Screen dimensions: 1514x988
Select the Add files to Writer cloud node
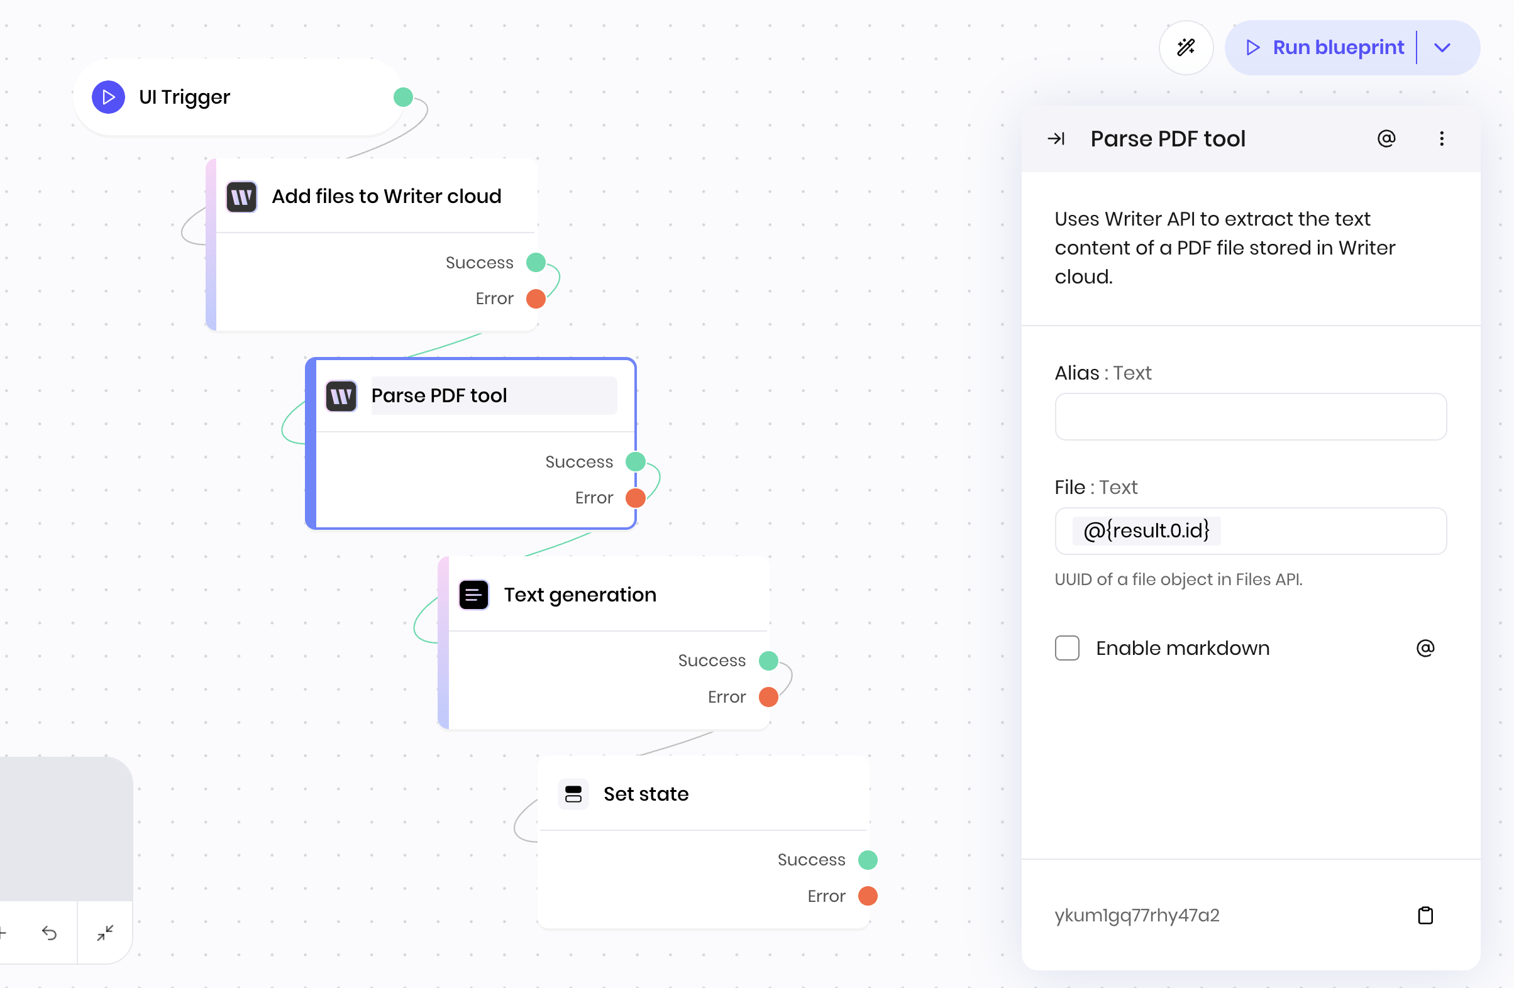point(385,197)
